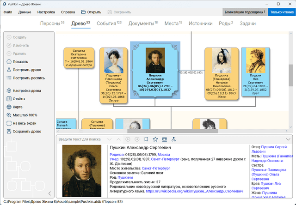Screen dimensions: 296x205
Task: Switch to На весь экран fullscreen
Action: pyautogui.click(x=9, y=123)
